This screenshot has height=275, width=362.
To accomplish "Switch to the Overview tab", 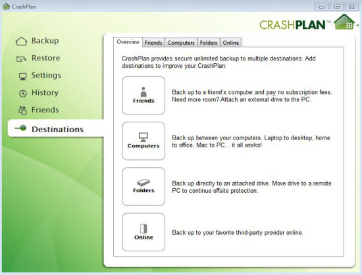I will click(128, 42).
